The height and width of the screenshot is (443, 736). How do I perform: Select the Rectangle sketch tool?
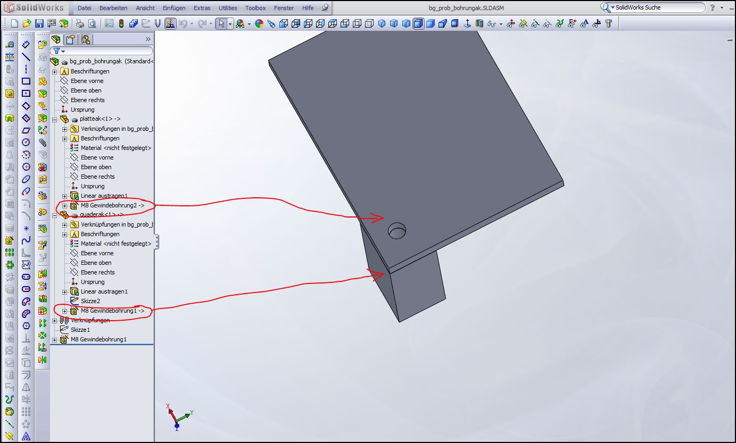coord(26,81)
